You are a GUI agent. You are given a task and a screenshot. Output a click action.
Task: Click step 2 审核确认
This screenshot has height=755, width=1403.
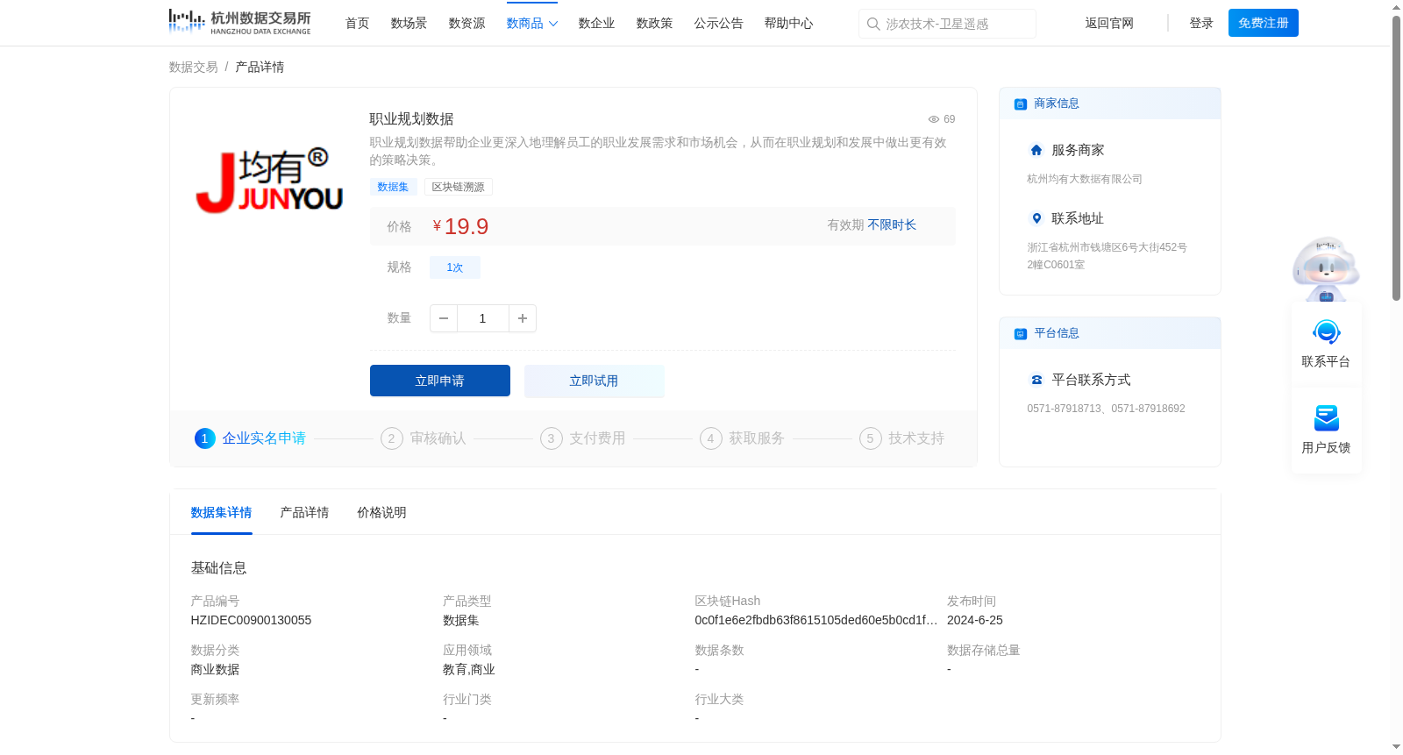pyautogui.click(x=424, y=438)
